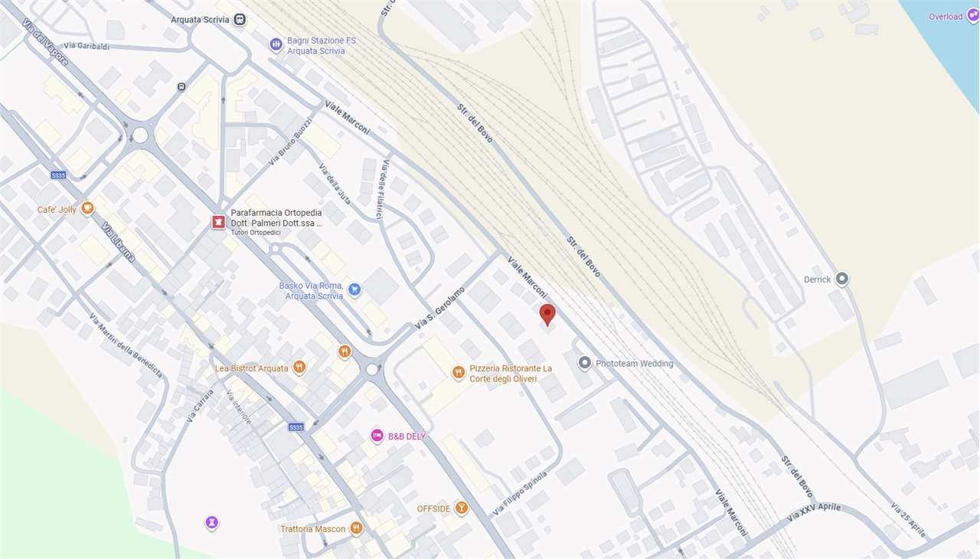Open the Lea Bistrot Arquata restaurant icon
The image size is (980, 559).
(x=299, y=368)
